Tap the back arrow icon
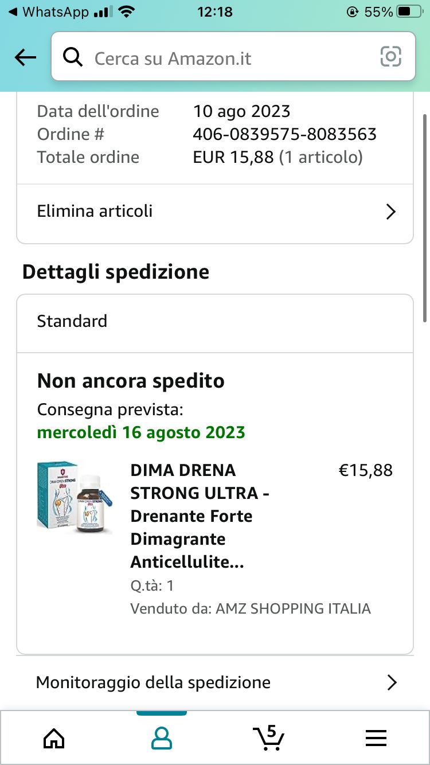The image size is (430, 765). click(x=25, y=57)
